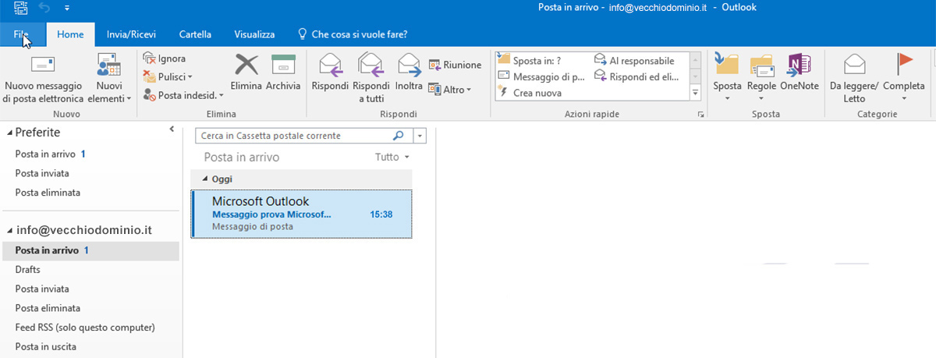Forward the message with Inoltra

coord(409,74)
